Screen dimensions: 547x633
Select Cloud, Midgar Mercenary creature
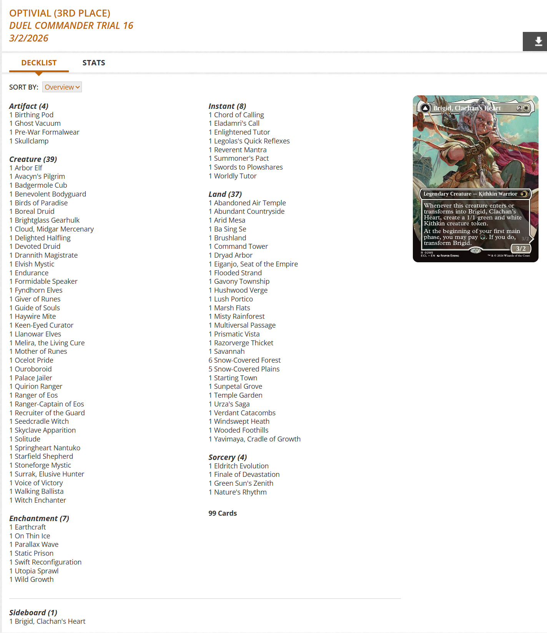(x=54, y=229)
